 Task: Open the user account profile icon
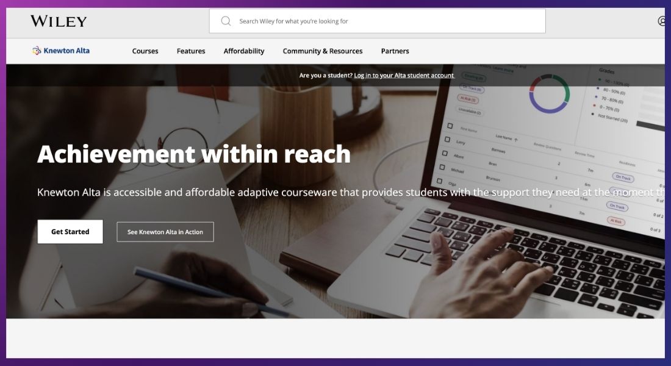point(662,21)
